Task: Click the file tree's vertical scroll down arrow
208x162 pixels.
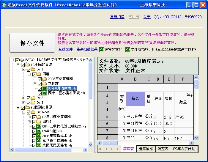Action: click(91, 145)
